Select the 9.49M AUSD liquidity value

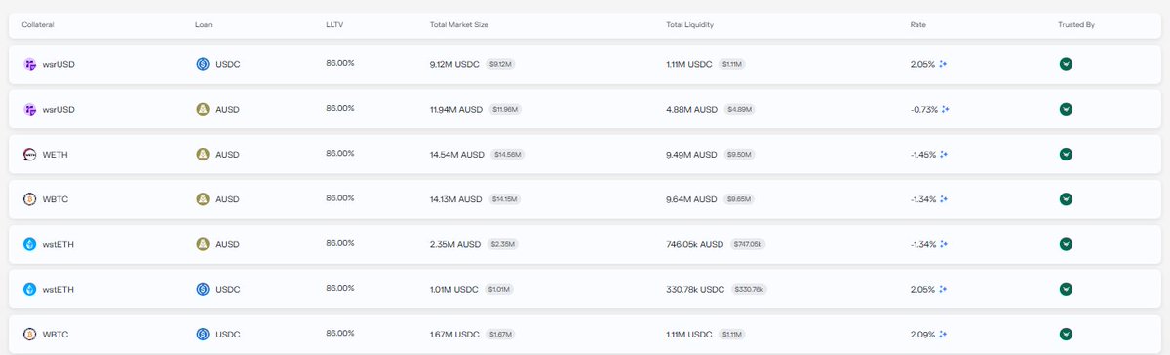pos(692,155)
